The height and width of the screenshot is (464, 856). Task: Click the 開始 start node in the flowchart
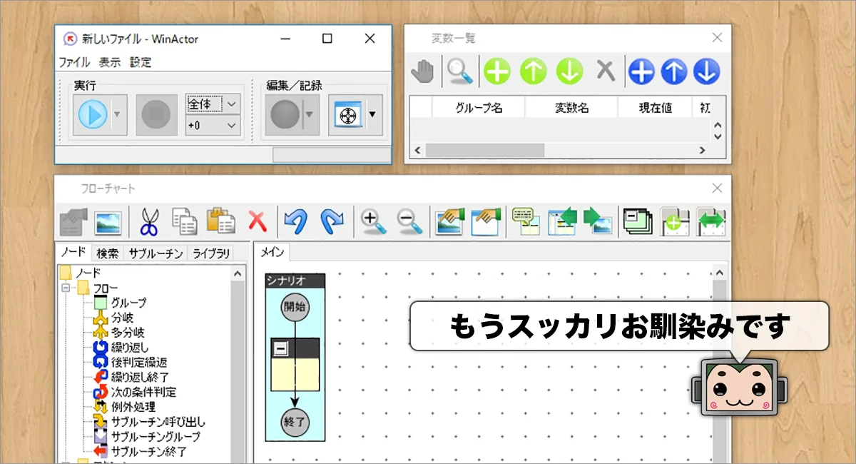(x=295, y=308)
